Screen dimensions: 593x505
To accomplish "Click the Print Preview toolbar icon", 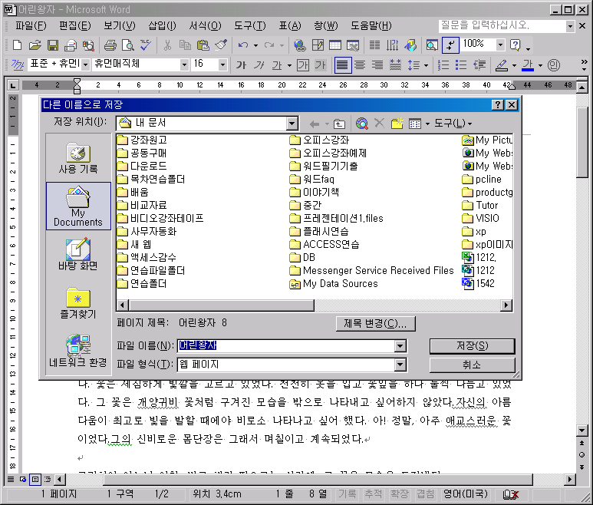I will point(128,45).
